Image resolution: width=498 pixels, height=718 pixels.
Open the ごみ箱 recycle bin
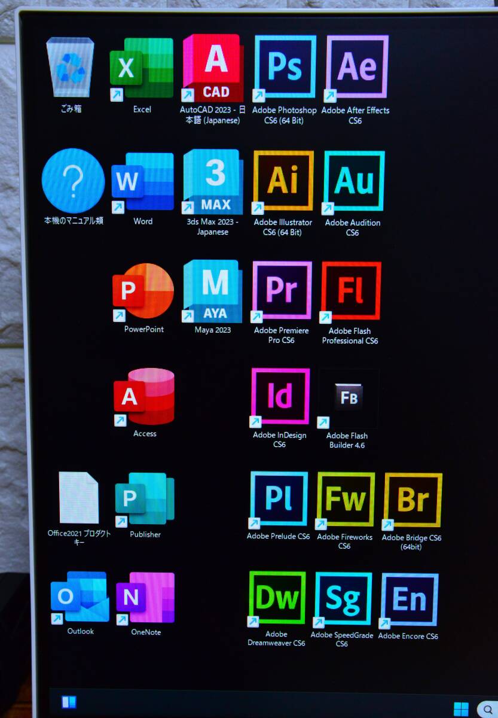click(x=71, y=68)
